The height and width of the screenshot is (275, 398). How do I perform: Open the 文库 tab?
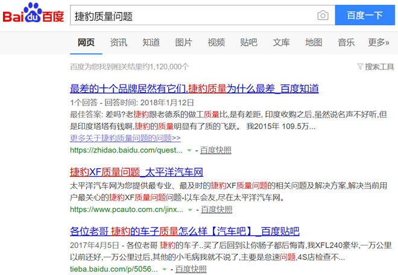point(281,42)
